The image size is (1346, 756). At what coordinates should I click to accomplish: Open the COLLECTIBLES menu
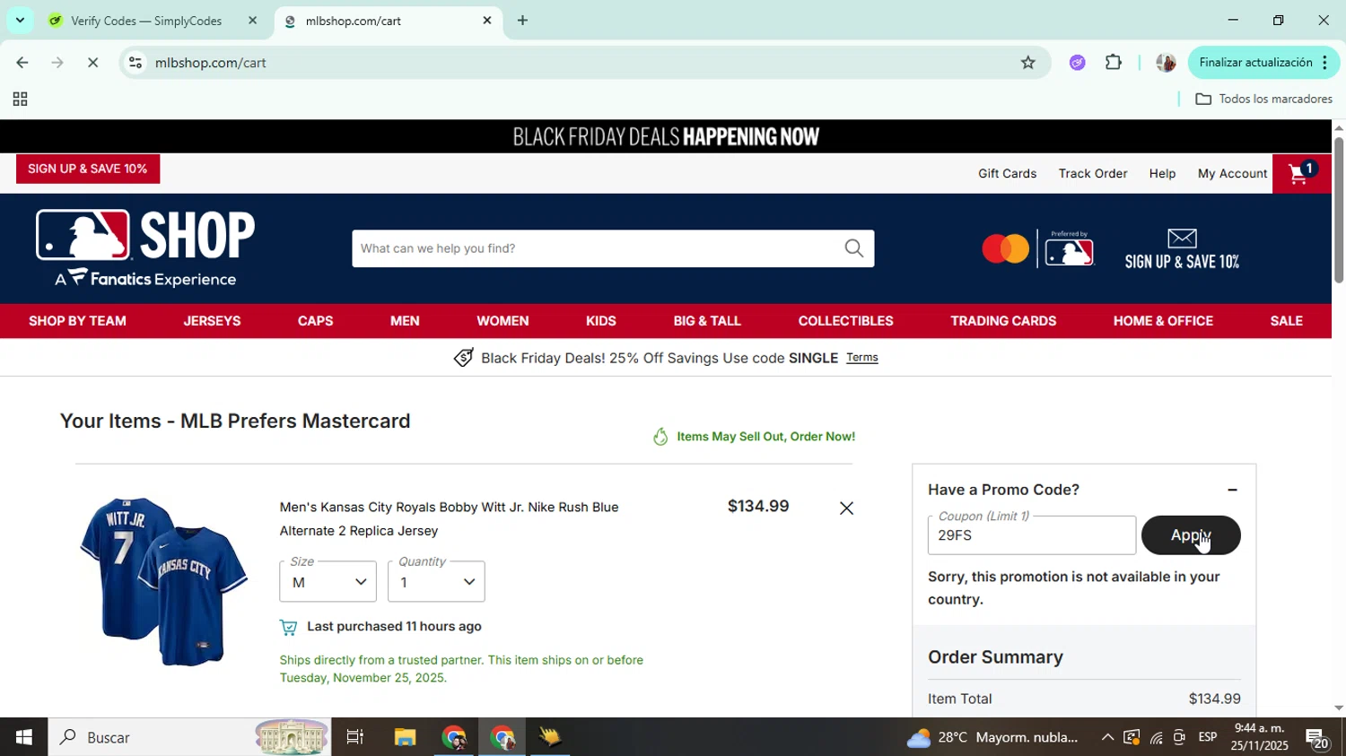[845, 321]
